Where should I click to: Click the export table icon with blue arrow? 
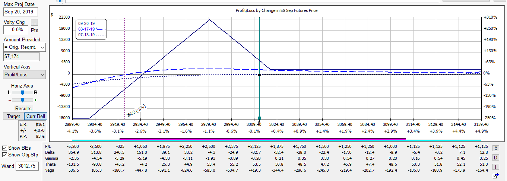tap(495, 175)
